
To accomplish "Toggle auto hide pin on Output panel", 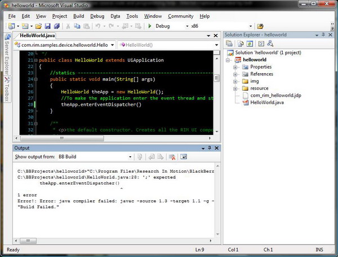I will click(x=210, y=148).
